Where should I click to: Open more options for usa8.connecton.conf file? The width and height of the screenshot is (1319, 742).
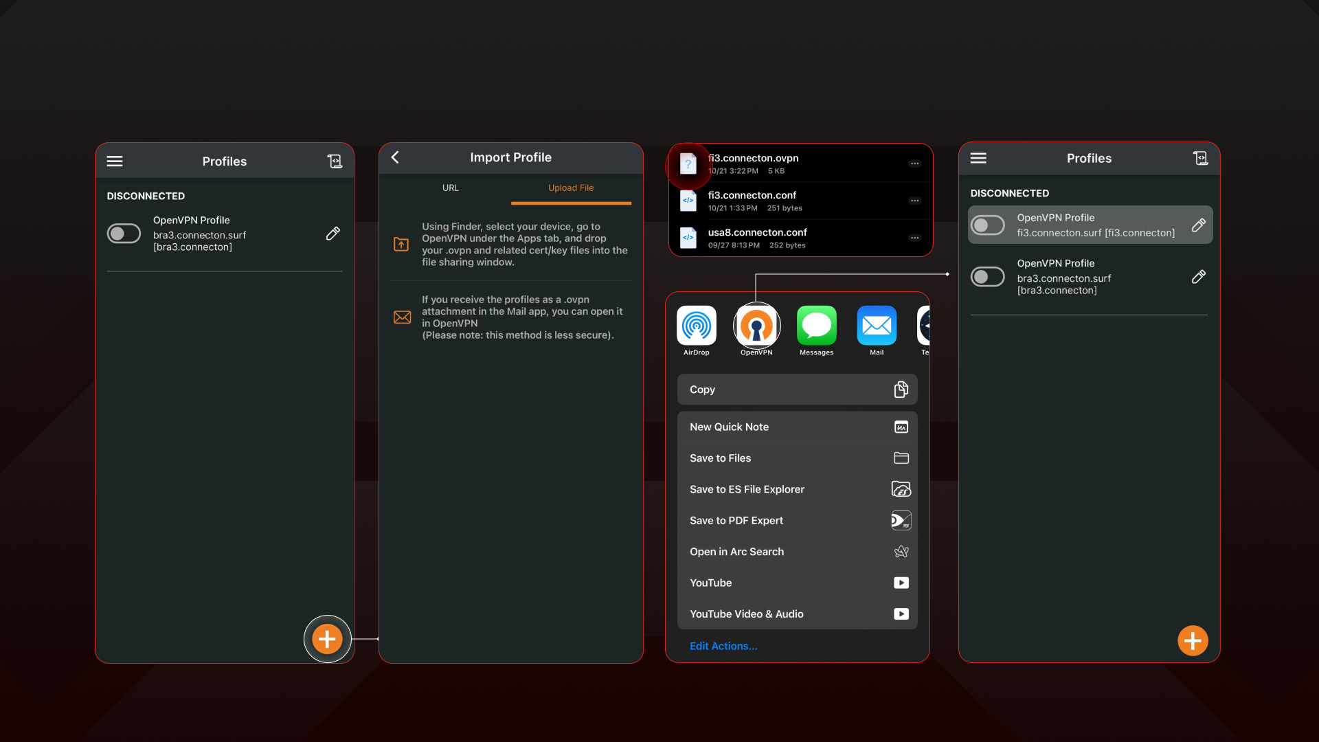[914, 238]
